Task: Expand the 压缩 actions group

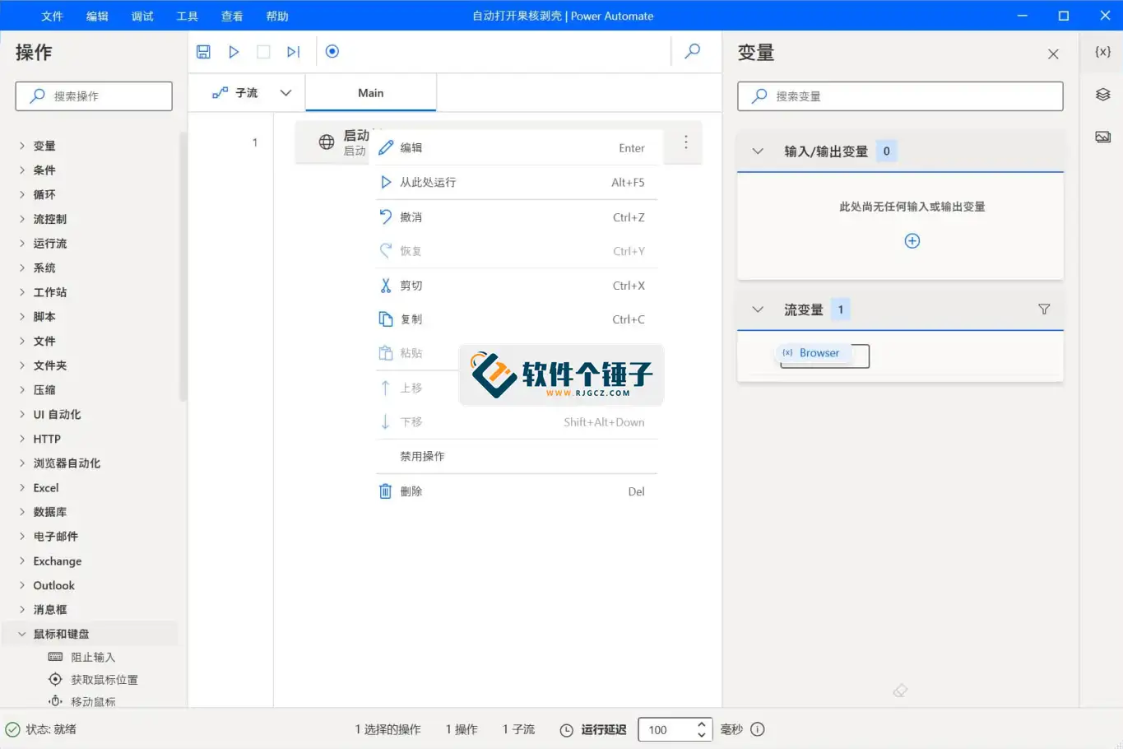Action: (22, 390)
